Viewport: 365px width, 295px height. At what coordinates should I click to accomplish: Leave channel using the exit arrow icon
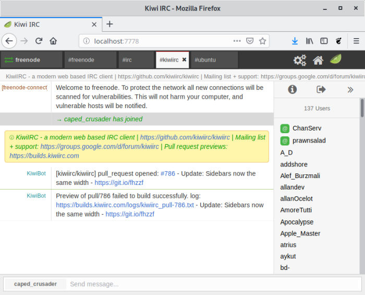pyautogui.click(x=321, y=89)
